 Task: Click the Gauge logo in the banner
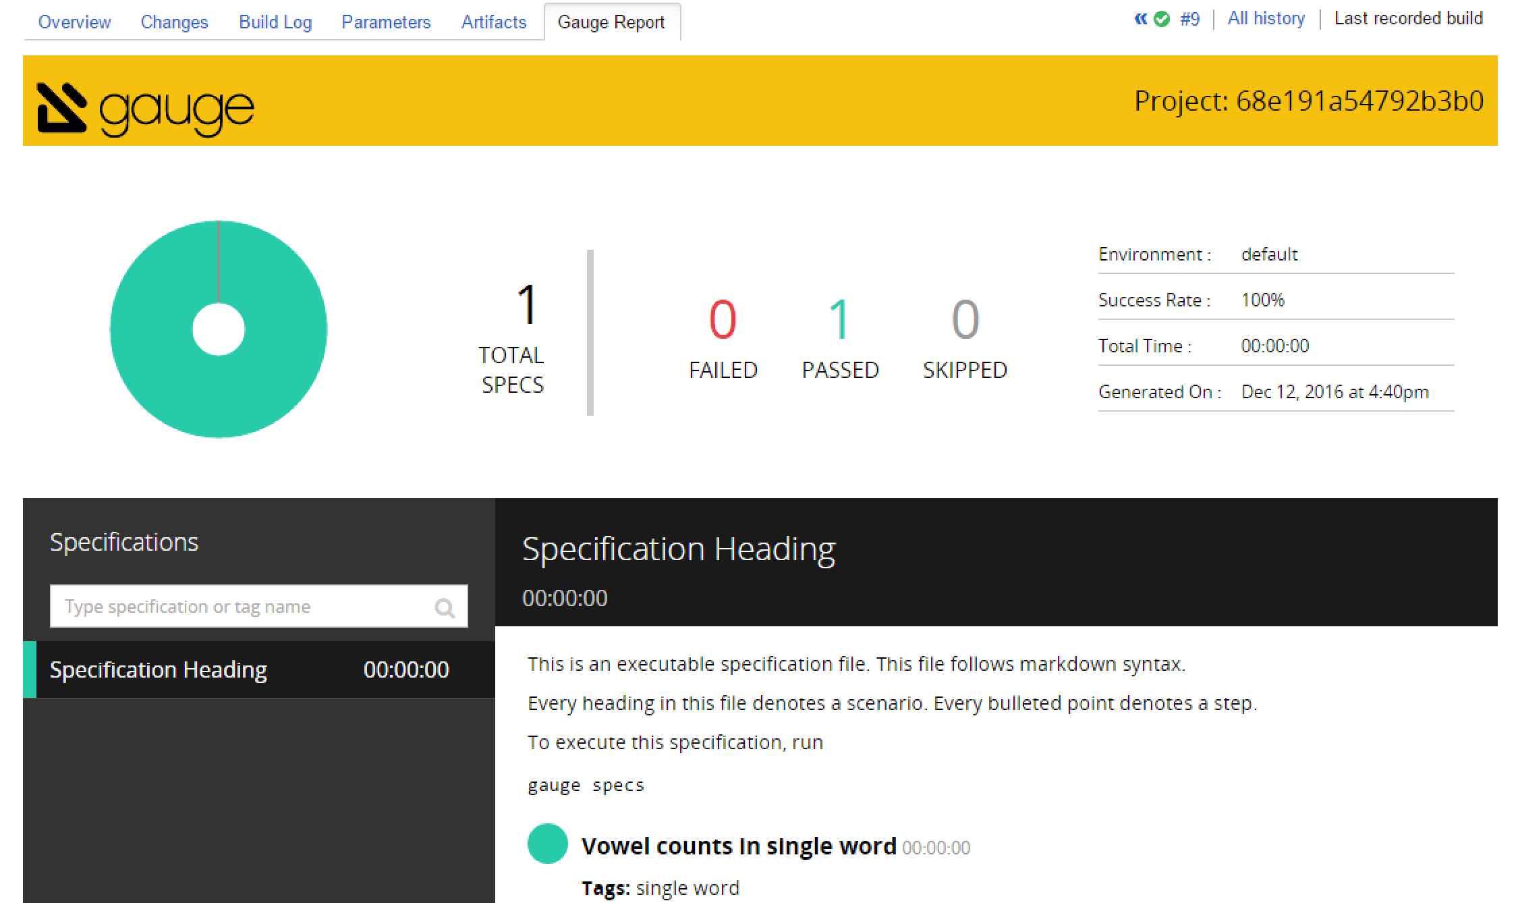(146, 109)
